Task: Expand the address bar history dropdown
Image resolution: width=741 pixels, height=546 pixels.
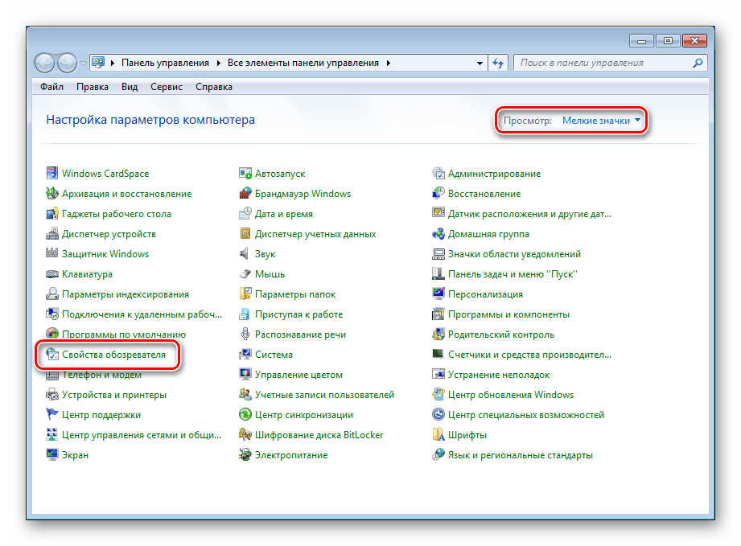Action: [x=480, y=62]
